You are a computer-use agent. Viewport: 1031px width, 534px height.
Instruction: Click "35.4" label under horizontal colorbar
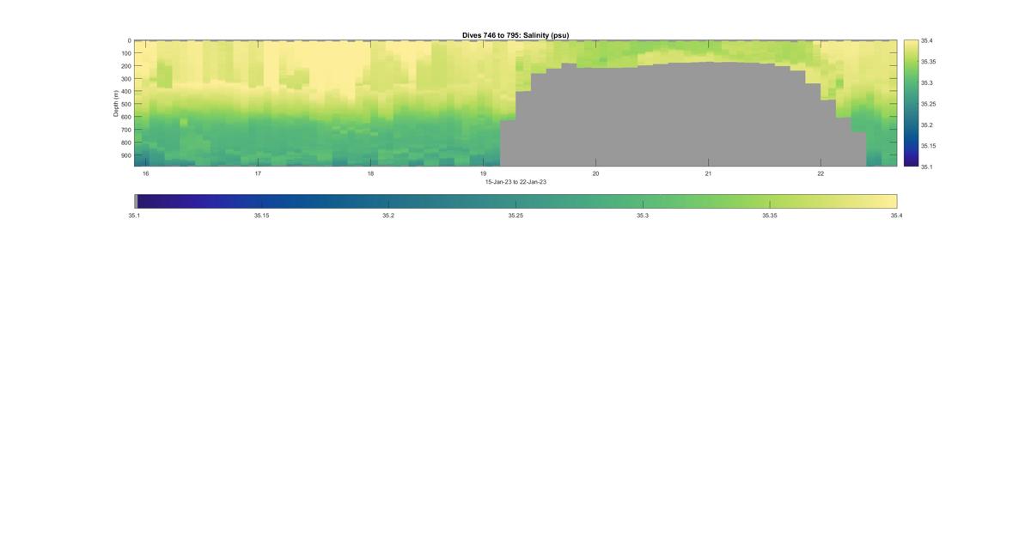[897, 215]
